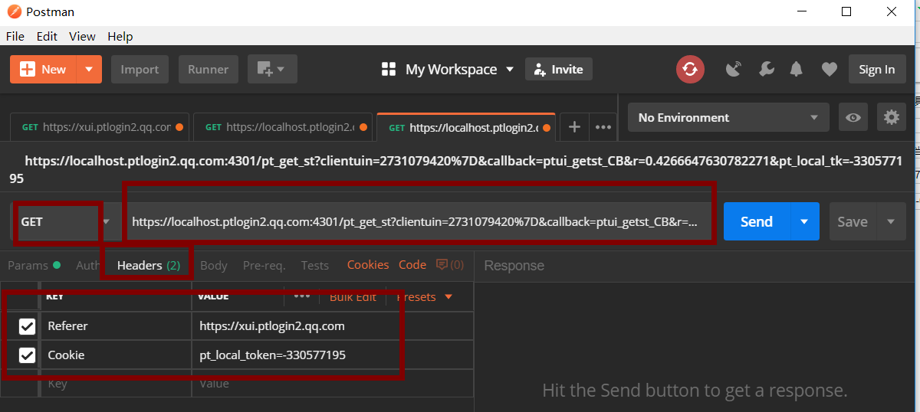Viewport: 920px width, 412px height.
Task: Expand the New button dropdown arrow
Action: click(90, 69)
